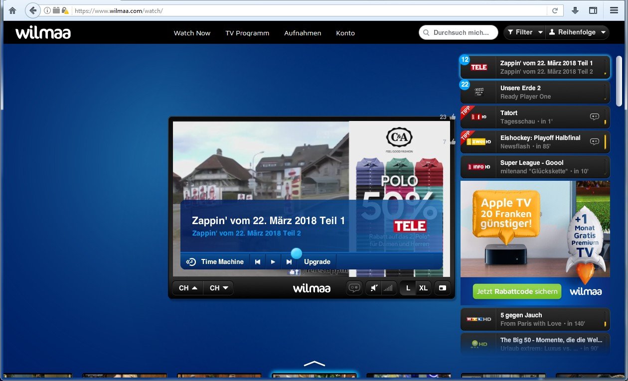The image size is (628, 381).
Task: Open the chat icon on the Tatort row
Action: click(594, 117)
